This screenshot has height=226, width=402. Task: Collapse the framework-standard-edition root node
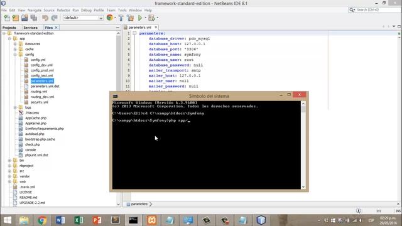tap(4, 33)
